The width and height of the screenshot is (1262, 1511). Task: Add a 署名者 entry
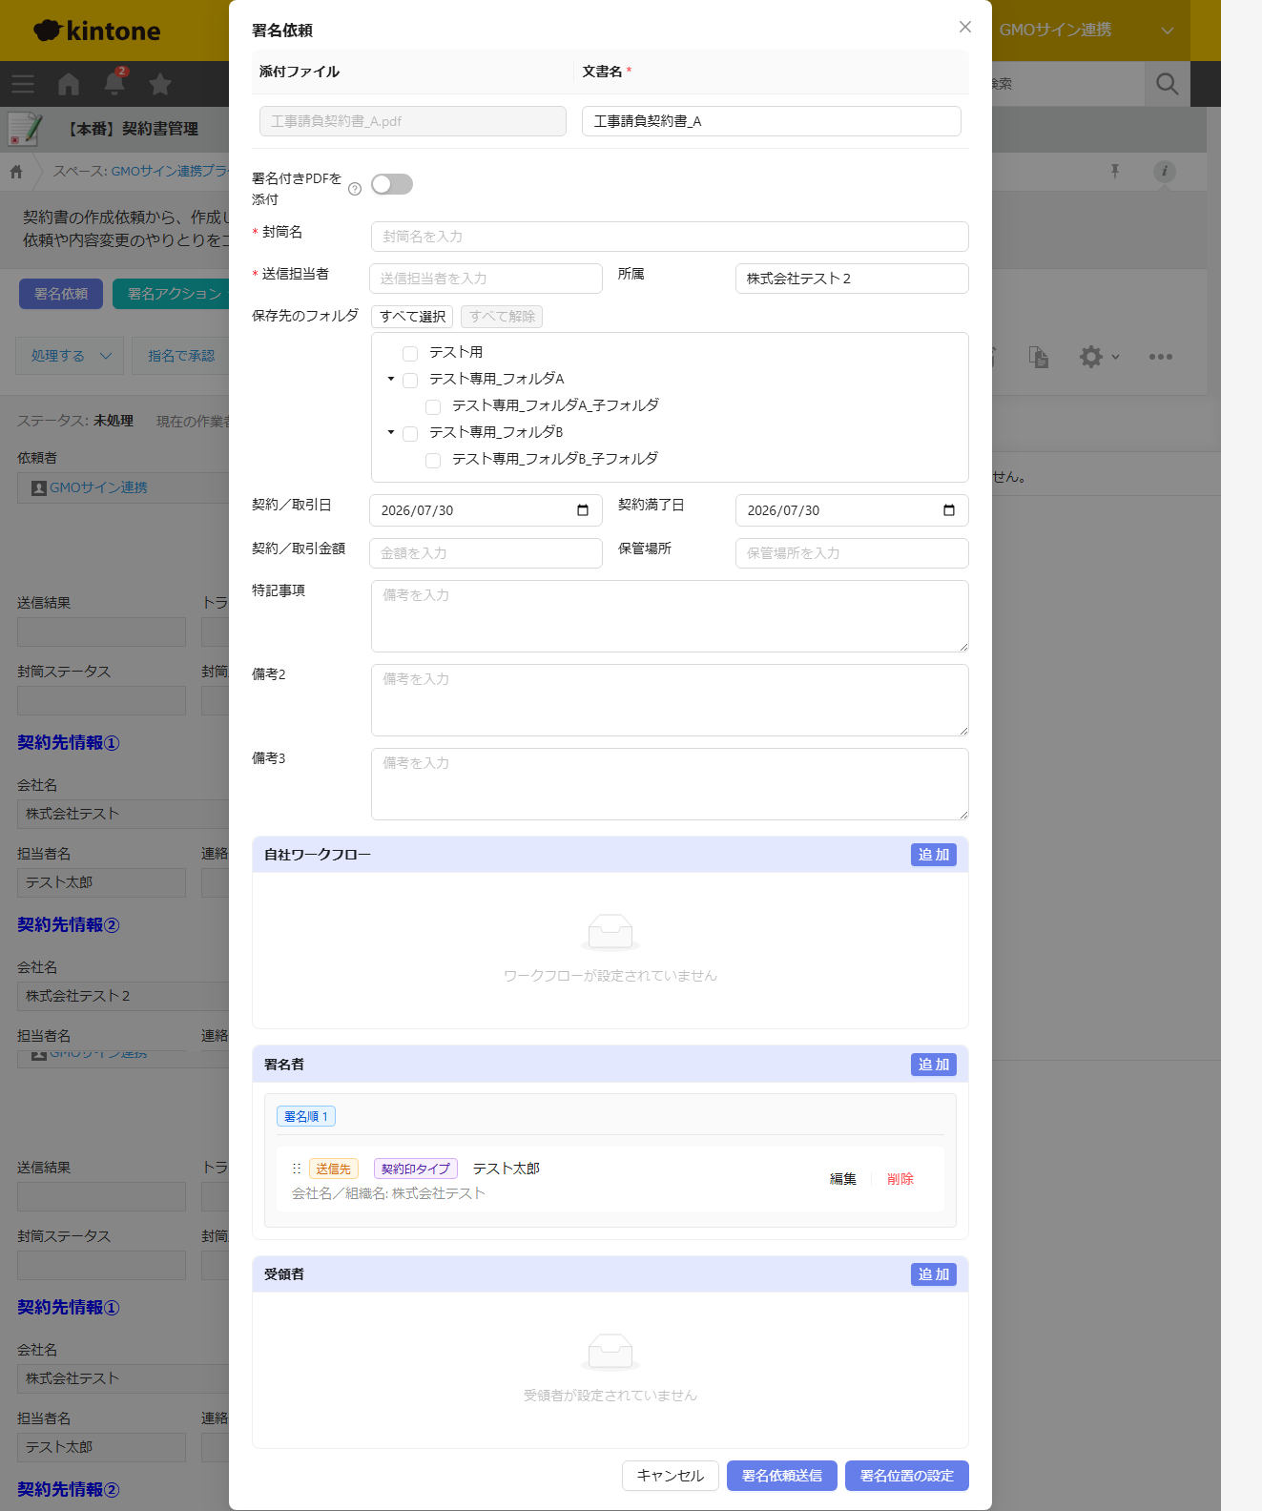(934, 1065)
